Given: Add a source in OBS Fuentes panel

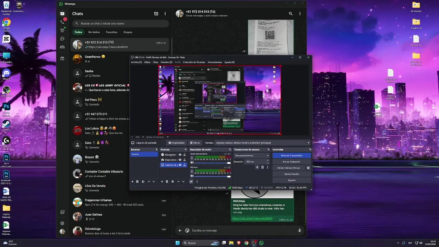Looking at the screenshot, I should pos(162,181).
